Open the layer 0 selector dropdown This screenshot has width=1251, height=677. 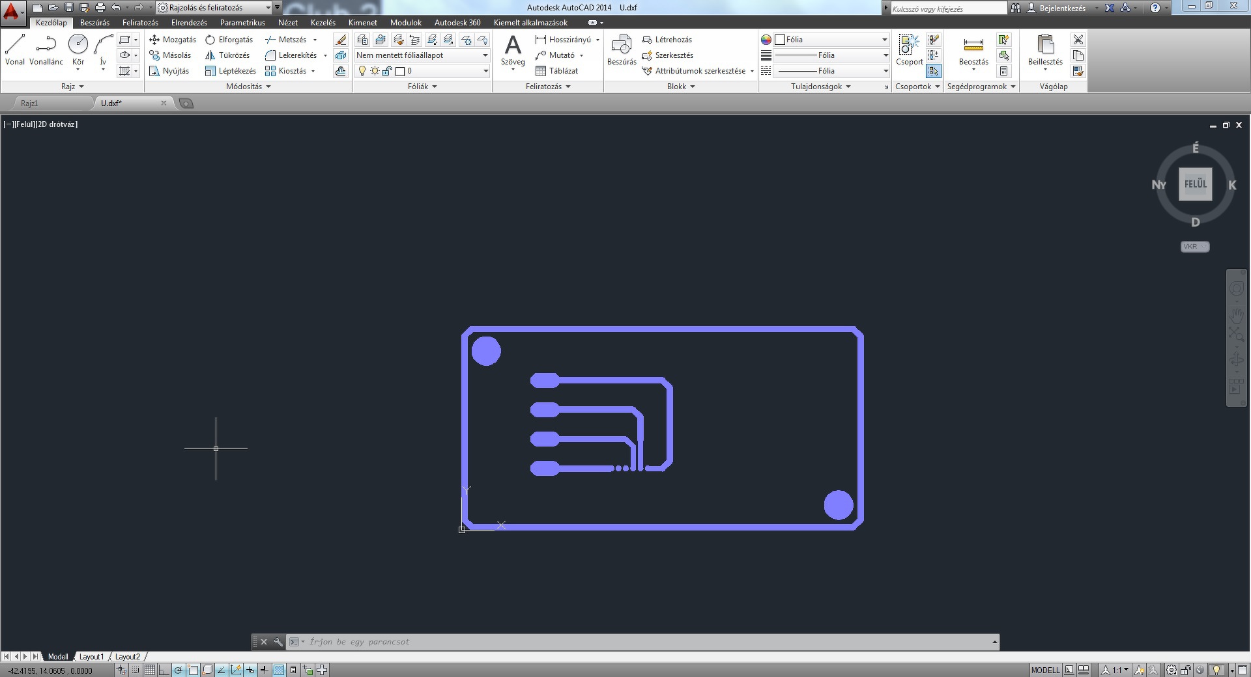tap(422, 71)
